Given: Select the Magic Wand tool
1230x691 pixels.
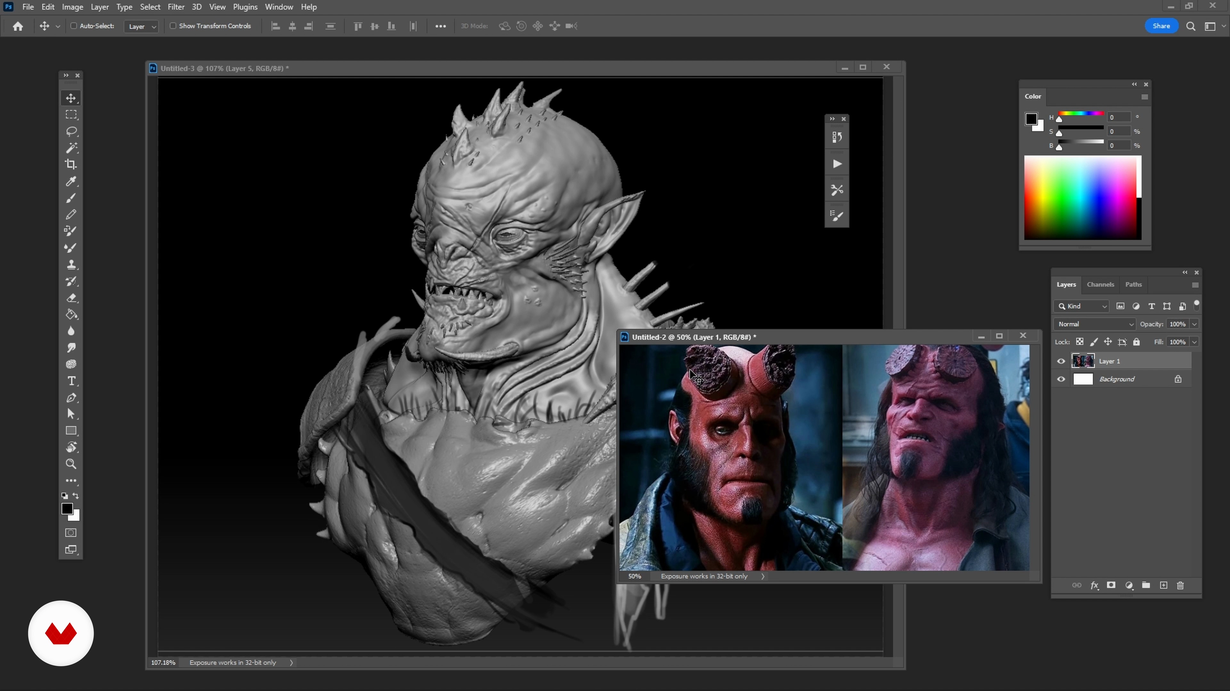Looking at the screenshot, I should tap(71, 148).
